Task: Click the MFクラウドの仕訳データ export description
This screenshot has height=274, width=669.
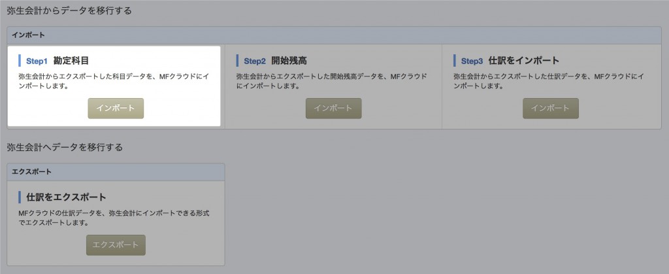Action: pyautogui.click(x=114, y=218)
